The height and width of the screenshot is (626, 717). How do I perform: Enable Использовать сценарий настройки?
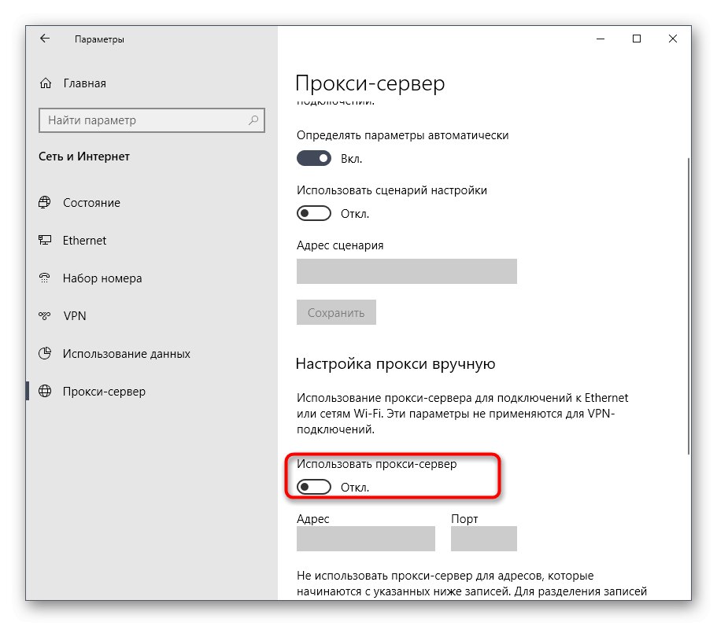pyautogui.click(x=313, y=213)
